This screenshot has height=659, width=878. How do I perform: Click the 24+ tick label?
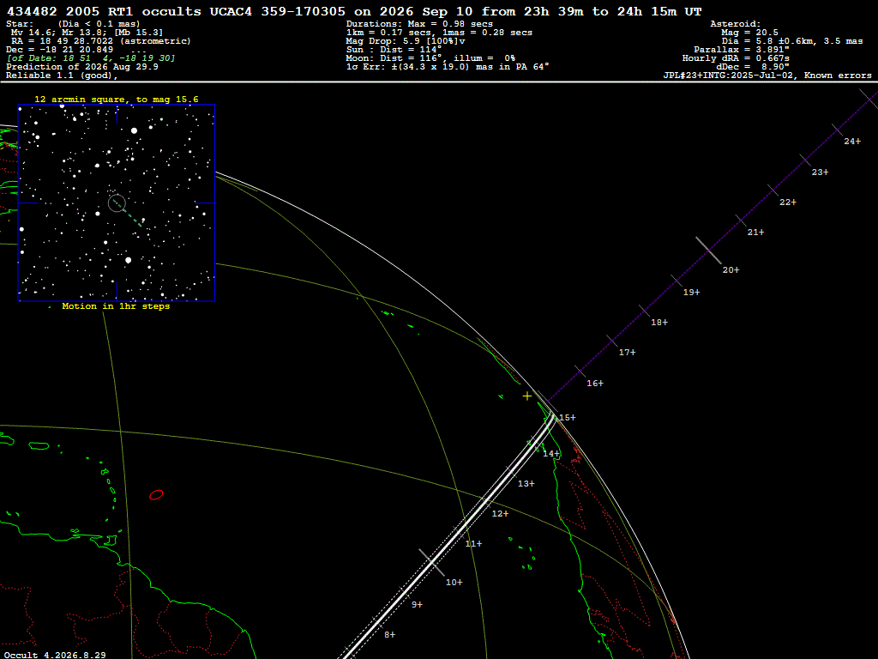pos(852,142)
